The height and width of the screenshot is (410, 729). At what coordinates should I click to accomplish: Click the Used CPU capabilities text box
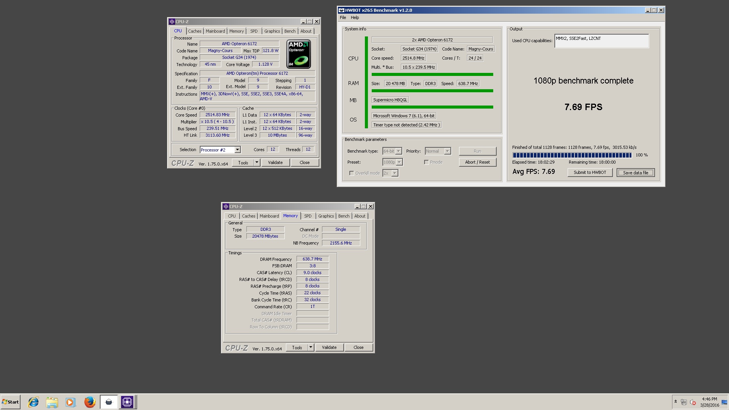pos(601,41)
